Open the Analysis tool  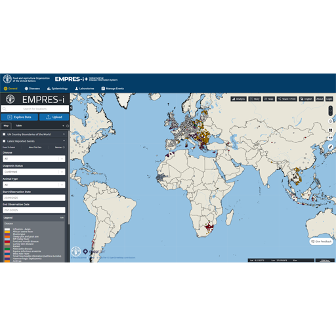tap(238, 99)
